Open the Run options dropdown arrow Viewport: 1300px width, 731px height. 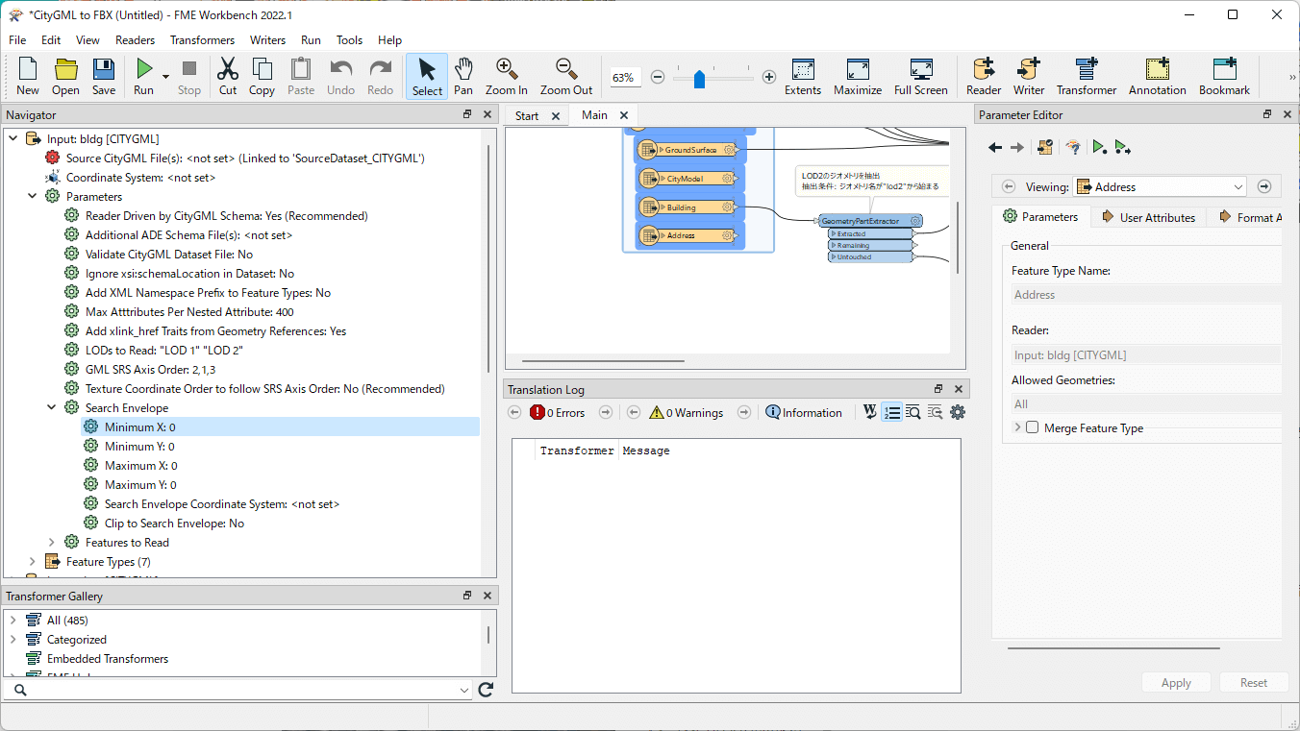point(165,76)
